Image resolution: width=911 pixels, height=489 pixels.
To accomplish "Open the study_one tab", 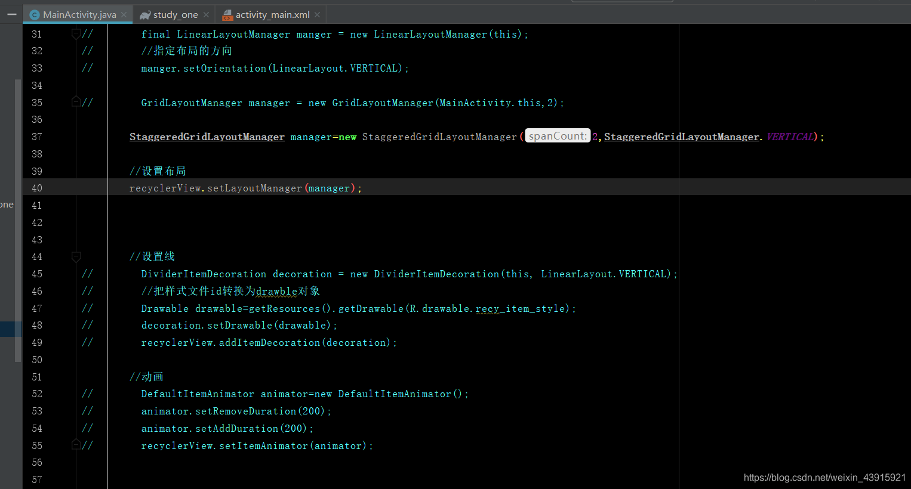I will 176,15.
